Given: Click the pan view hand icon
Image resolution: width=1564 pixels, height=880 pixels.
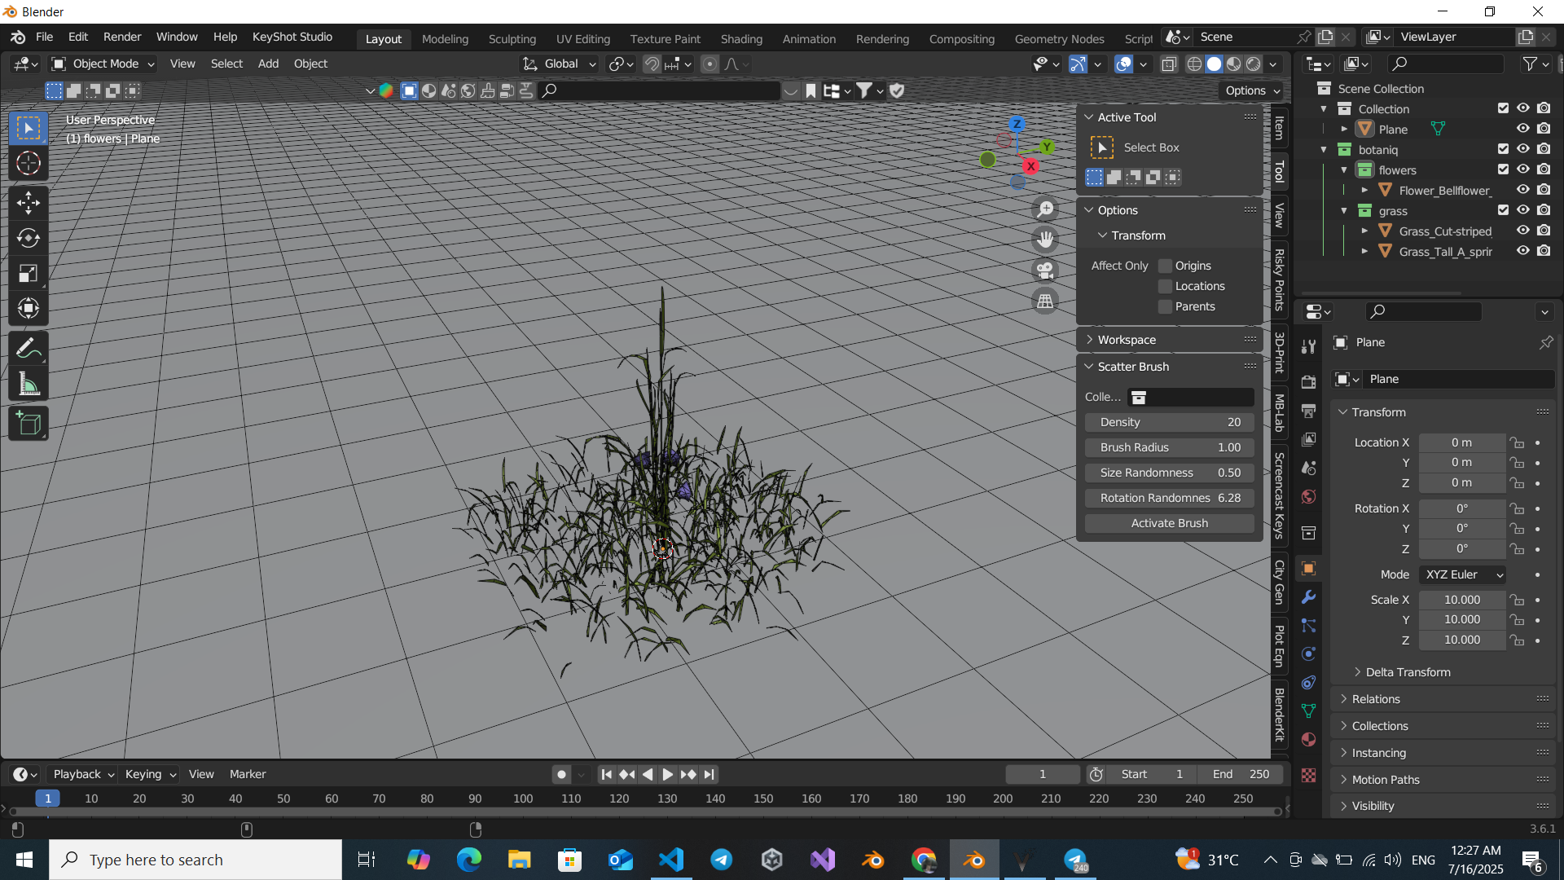Looking at the screenshot, I should [x=1045, y=240].
